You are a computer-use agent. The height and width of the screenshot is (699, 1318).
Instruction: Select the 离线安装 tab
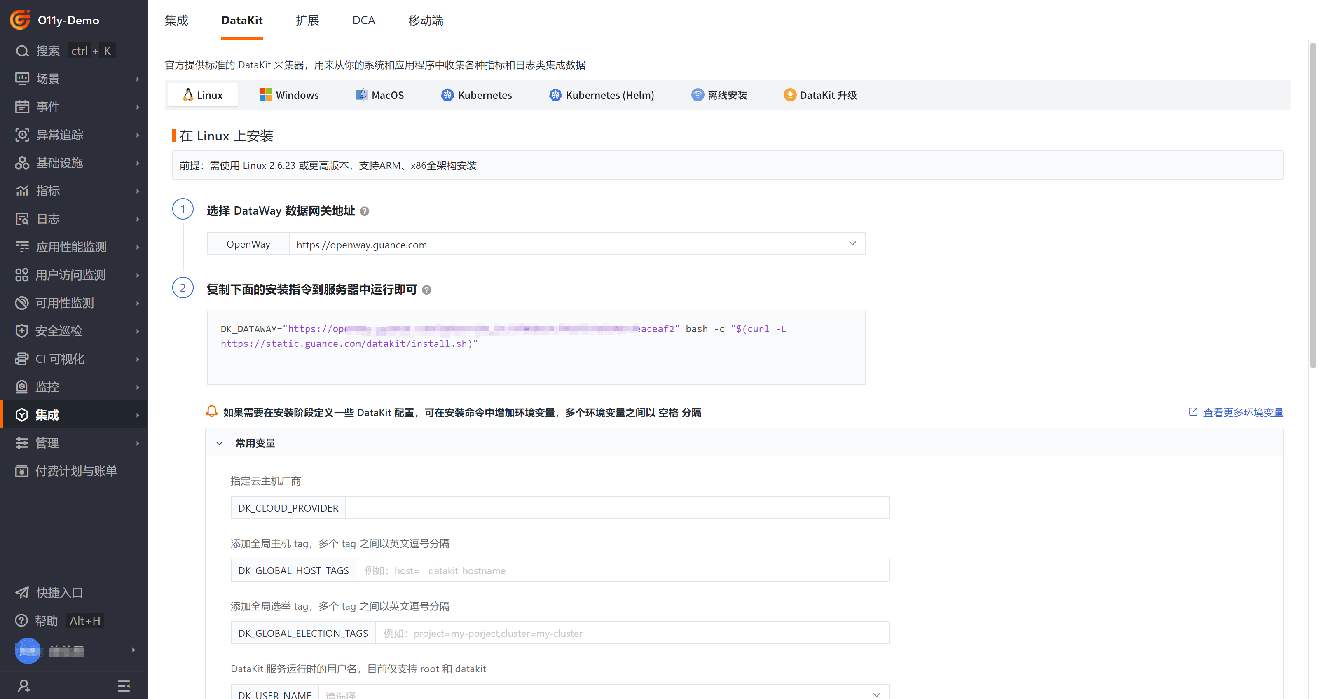(719, 95)
